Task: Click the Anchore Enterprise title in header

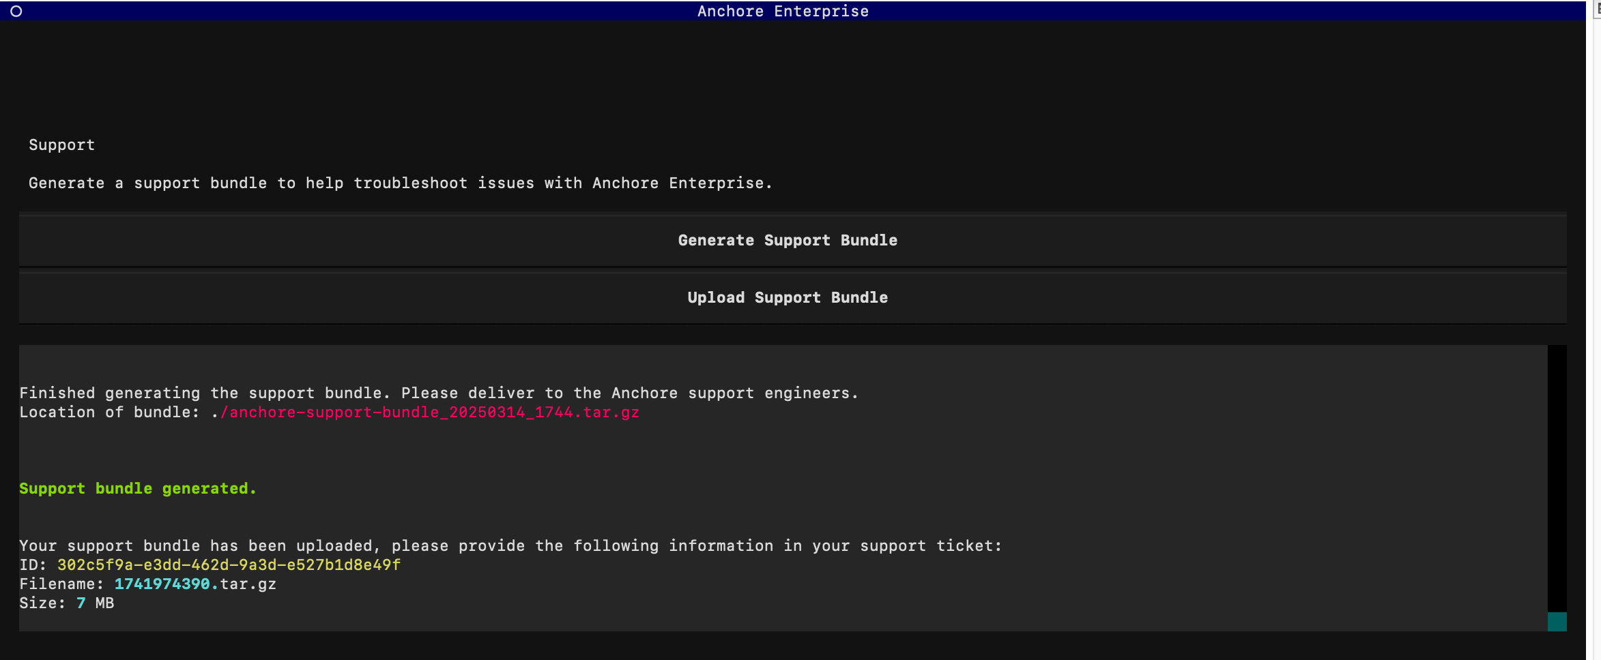Action: pos(783,11)
